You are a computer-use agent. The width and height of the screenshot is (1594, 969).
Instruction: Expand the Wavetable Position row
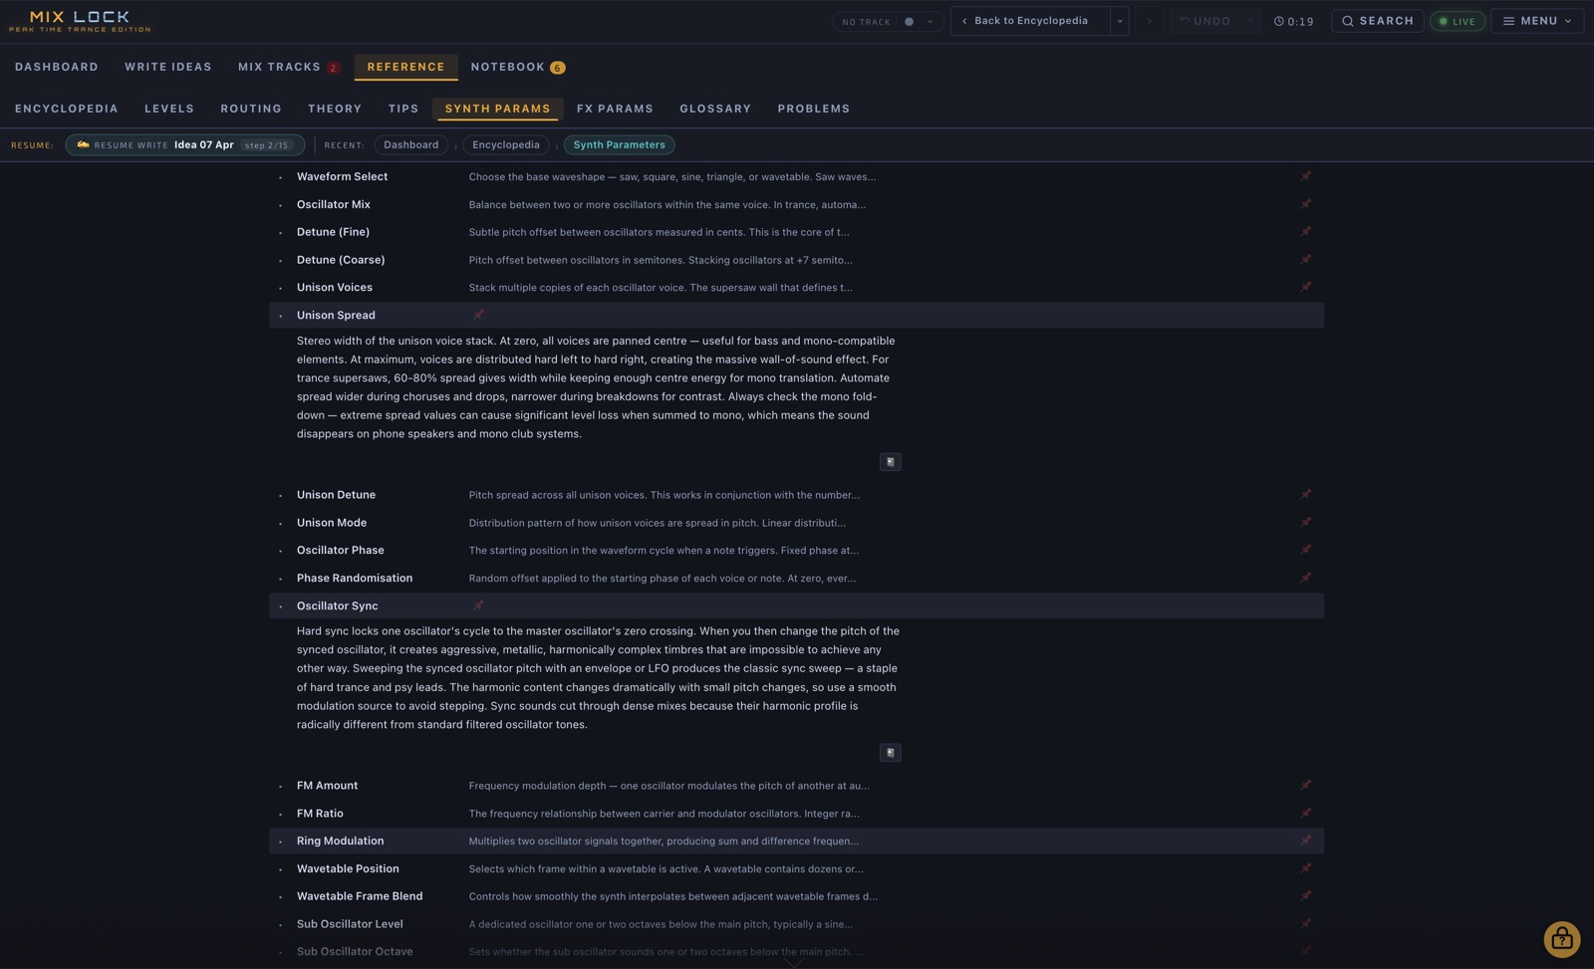tap(796, 869)
